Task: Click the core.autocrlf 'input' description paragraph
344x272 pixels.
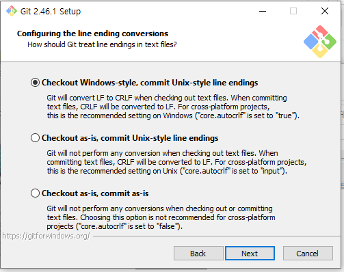Action: click(176, 162)
